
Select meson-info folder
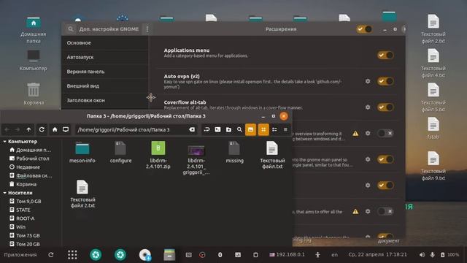[x=82, y=152]
